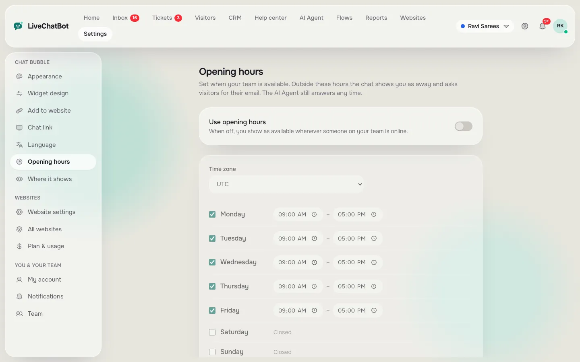Screen dimensions: 580x362
Task: Uncheck the Thursday checkbox
Action: coord(212,286)
